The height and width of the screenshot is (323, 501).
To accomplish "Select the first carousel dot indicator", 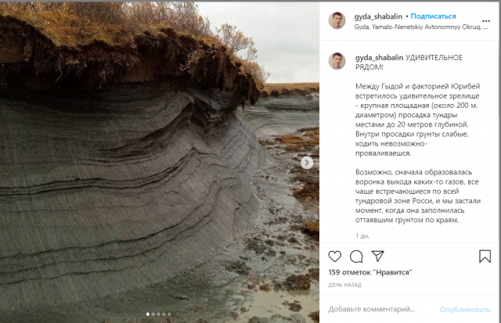I will tap(148, 314).
